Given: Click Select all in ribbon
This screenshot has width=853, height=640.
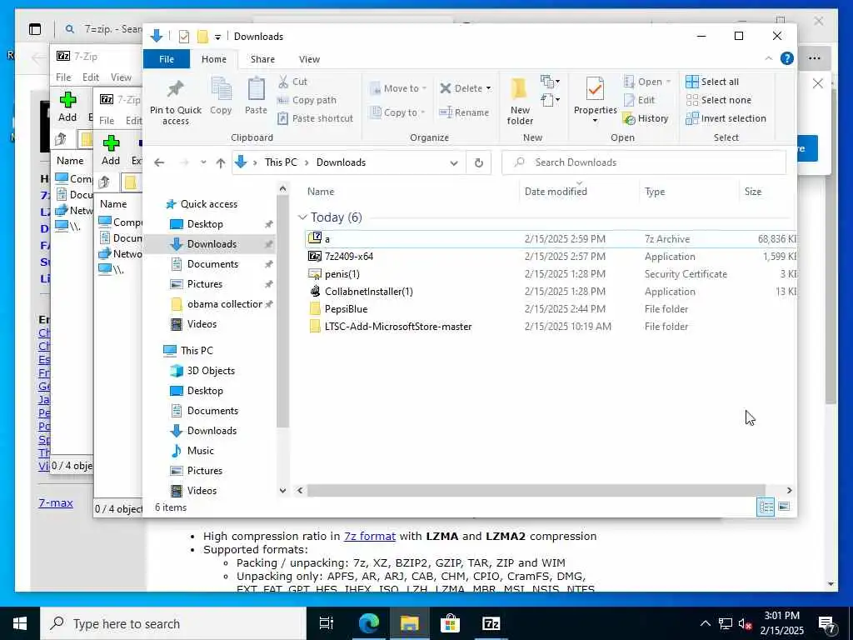Looking at the screenshot, I should click(x=712, y=82).
